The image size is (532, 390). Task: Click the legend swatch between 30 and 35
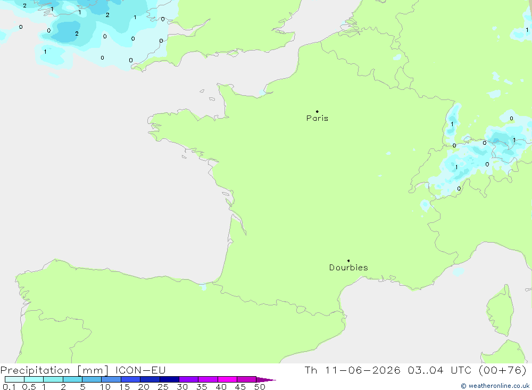pyautogui.click(x=189, y=379)
